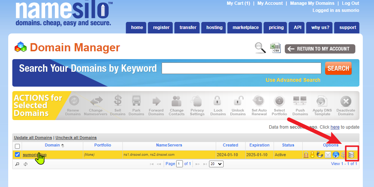
Task: Open the hosting navigation tab
Action: 214,28
